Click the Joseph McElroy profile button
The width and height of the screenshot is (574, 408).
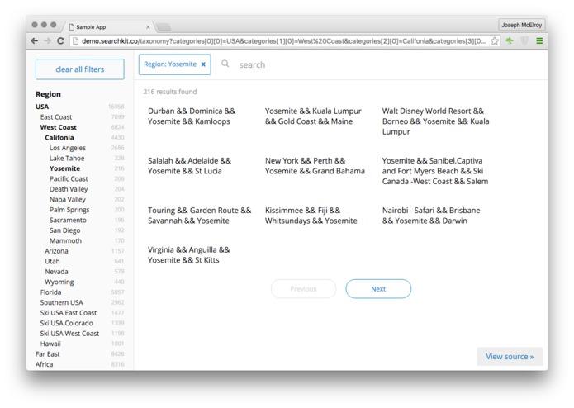click(x=521, y=25)
